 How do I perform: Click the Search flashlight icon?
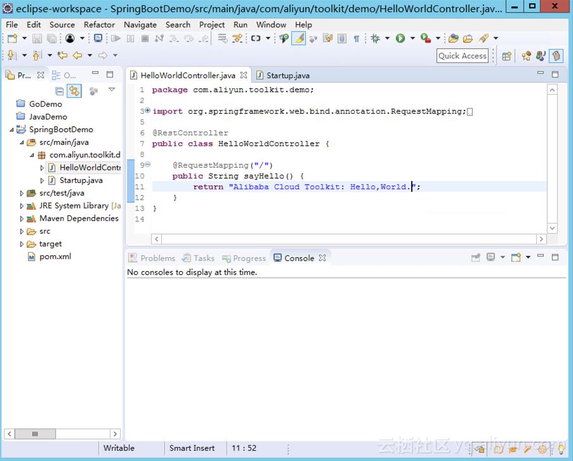pyautogui.click(x=484, y=38)
